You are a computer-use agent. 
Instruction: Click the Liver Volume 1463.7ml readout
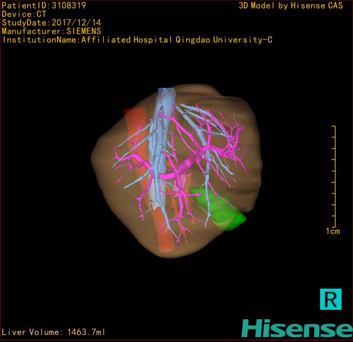click(54, 332)
